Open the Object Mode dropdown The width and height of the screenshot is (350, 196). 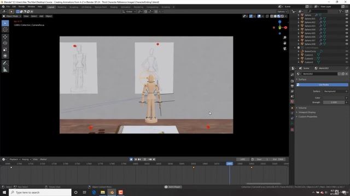[x=12, y=16]
